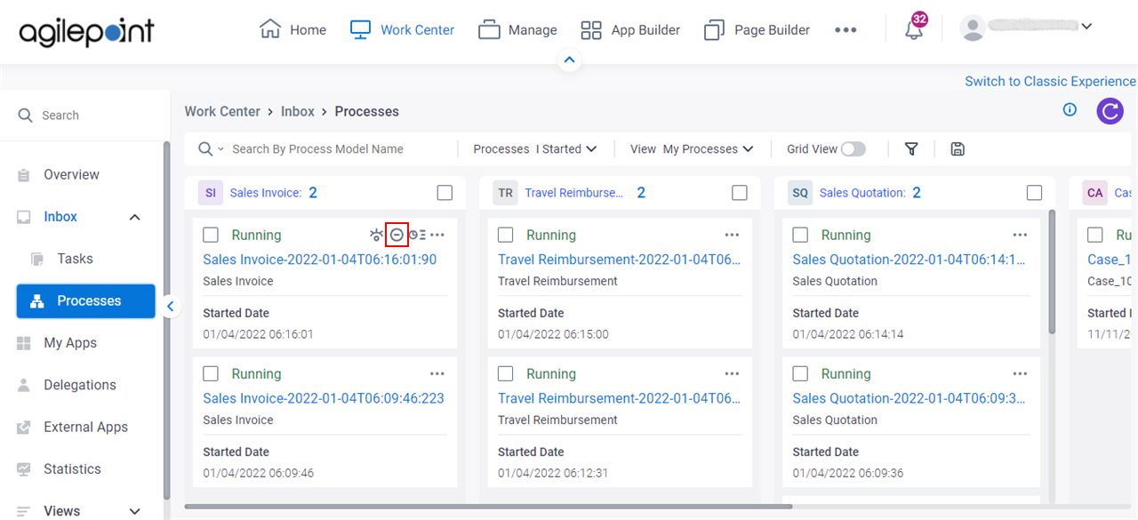
Task: Click the sidebar Search field
Action: tap(84, 116)
